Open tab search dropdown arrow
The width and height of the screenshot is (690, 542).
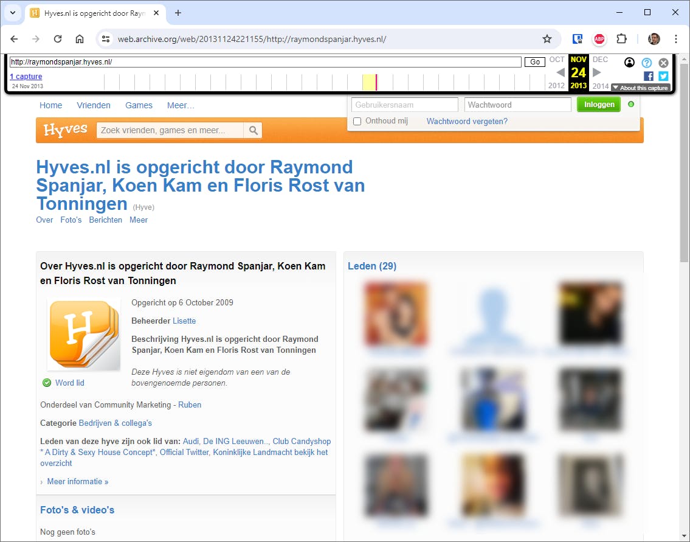13,13
